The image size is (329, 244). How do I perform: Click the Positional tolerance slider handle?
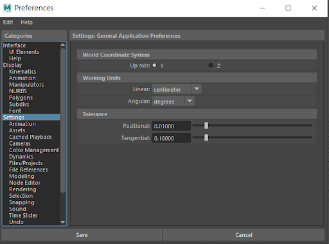click(206, 126)
